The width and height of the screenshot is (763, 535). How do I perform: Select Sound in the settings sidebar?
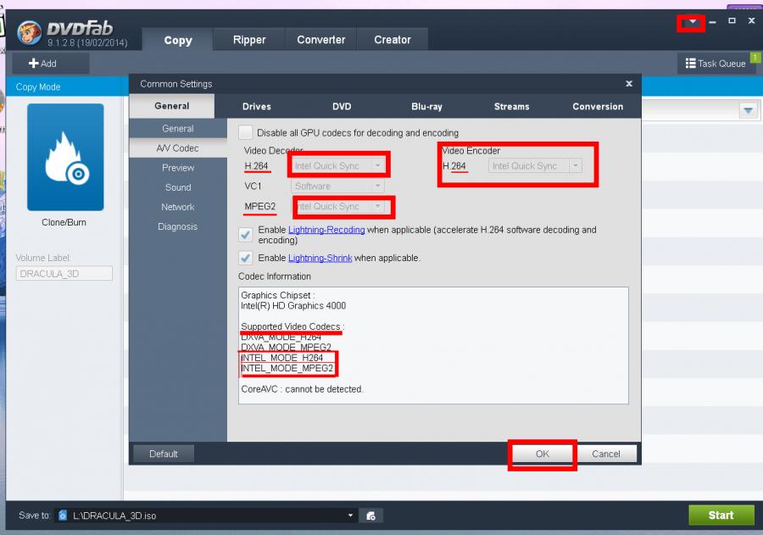(178, 187)
